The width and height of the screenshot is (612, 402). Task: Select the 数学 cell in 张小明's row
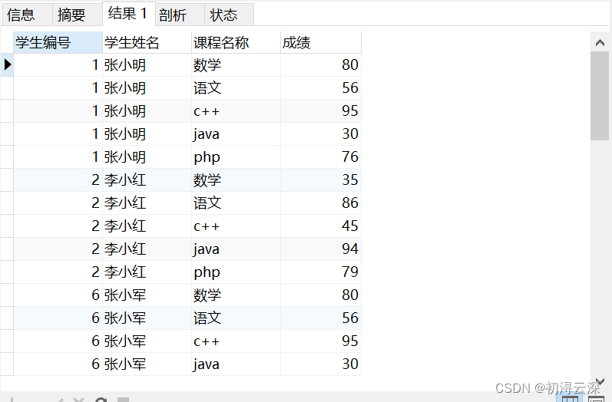click(x=237, y=64)
